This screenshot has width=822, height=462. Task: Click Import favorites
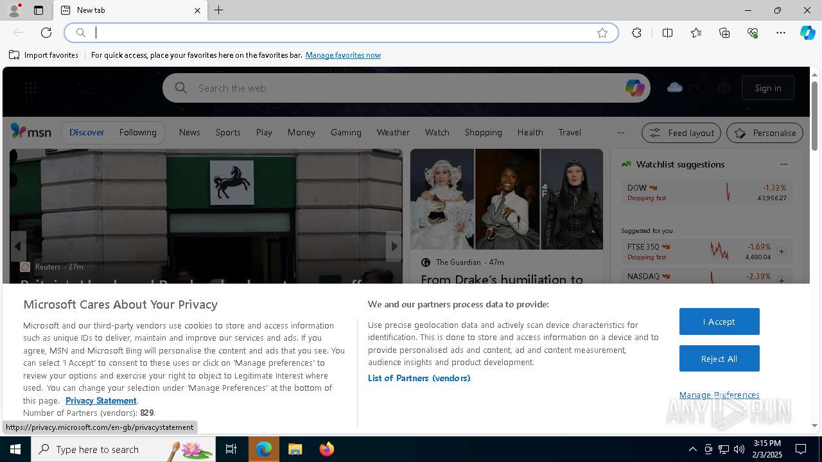tap(44, 55)
